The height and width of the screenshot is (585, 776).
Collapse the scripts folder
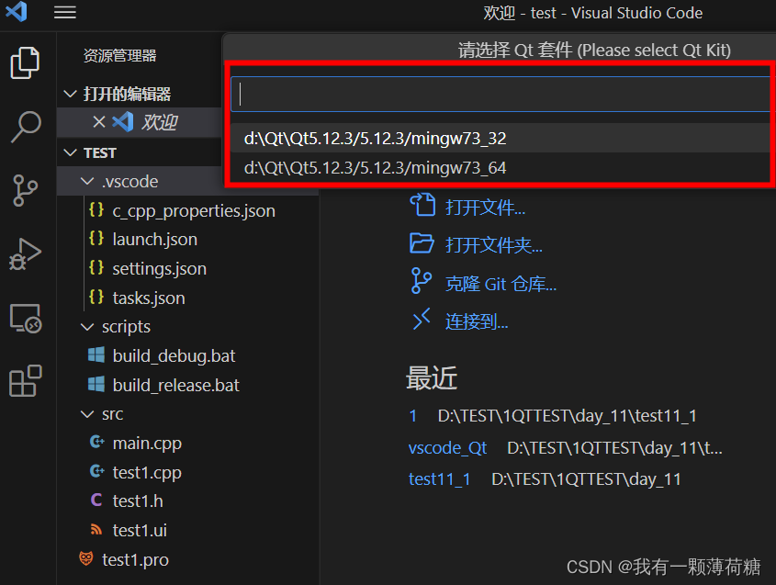coord(87,327)
